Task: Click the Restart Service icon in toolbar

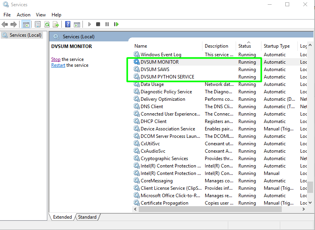Action: point(116,24)
